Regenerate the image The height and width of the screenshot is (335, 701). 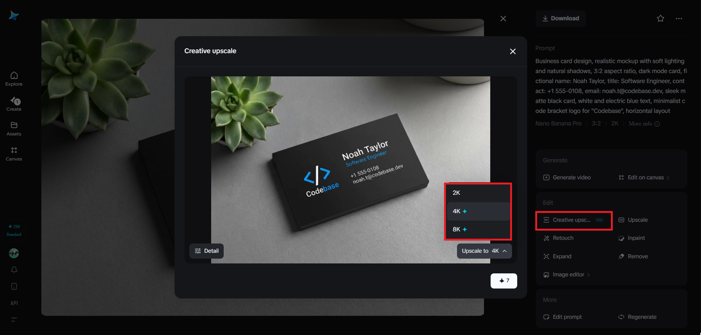[x=638, y=317]
